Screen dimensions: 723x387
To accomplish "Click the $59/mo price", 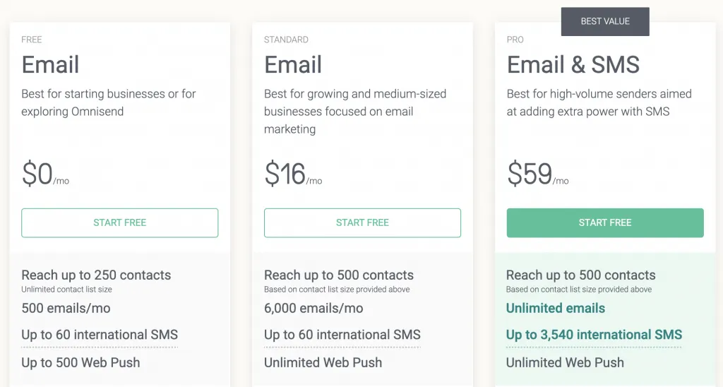I will pos(537,174).
